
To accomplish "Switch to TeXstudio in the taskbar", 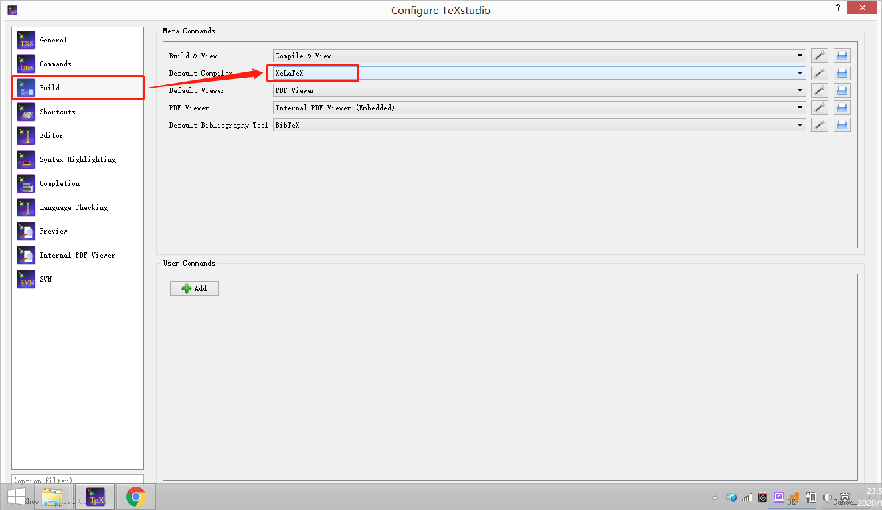I will (x=95, y=497).
